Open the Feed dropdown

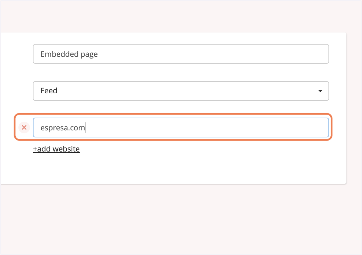coord(181,91)
